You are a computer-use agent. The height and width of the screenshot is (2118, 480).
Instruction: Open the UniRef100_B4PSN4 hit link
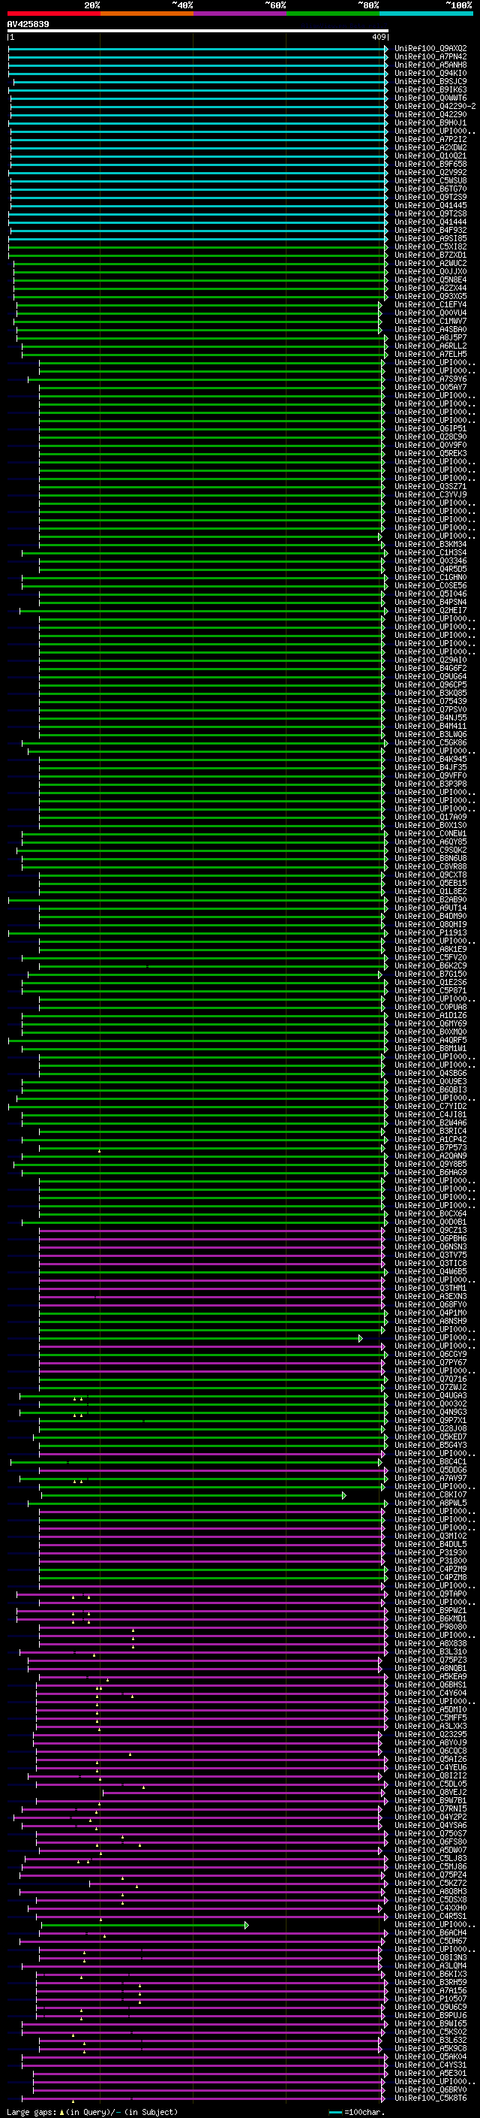[x=430, y=603]
